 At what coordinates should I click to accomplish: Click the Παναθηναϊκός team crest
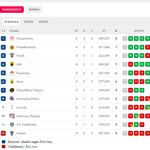pos(12,47)
